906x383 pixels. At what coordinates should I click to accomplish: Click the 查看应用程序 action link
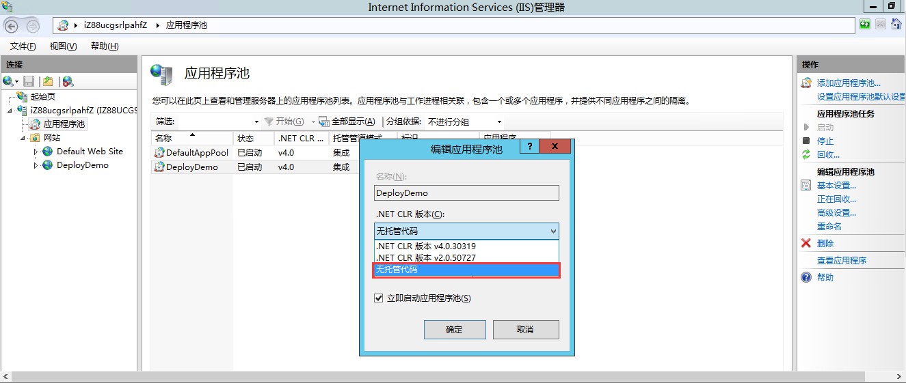(842, 260)
